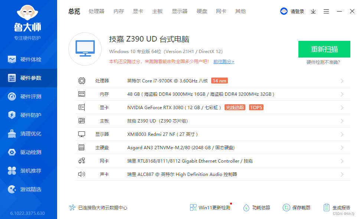This screenshot has height=219, width=360.
Task: Click the 硬件参数 list icon
Action: [12, 78]
